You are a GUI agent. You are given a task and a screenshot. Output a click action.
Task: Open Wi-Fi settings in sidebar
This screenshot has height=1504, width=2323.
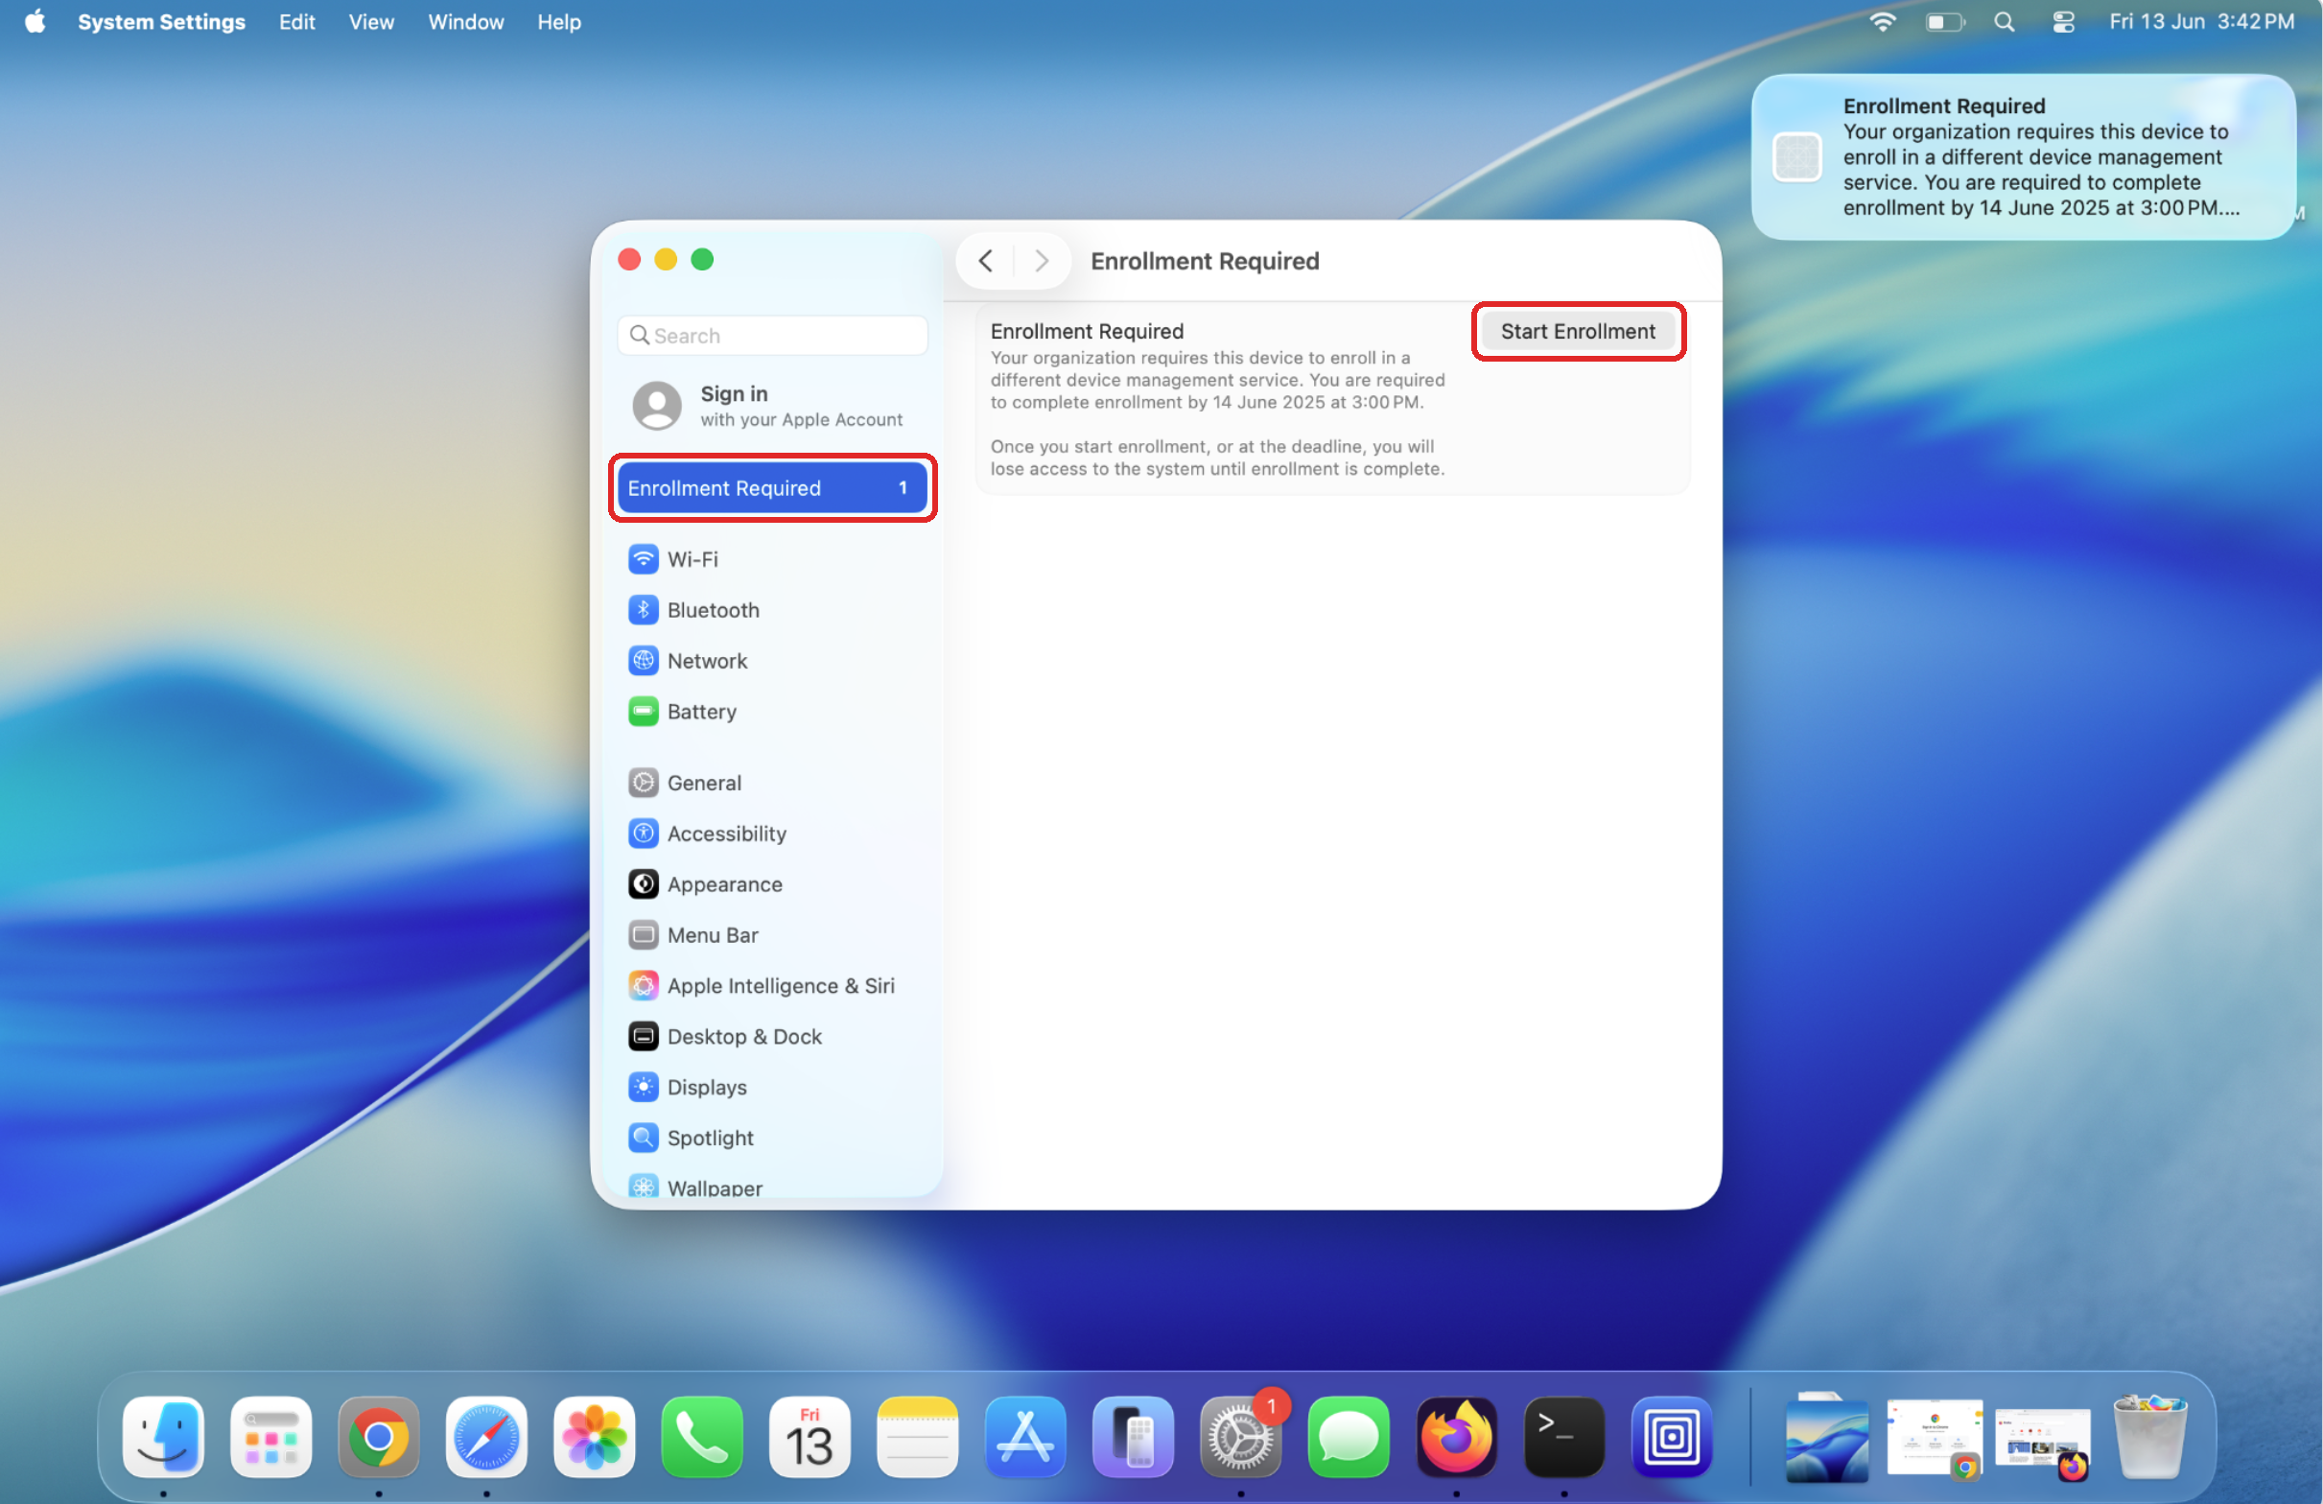click(x=771, y=559)
